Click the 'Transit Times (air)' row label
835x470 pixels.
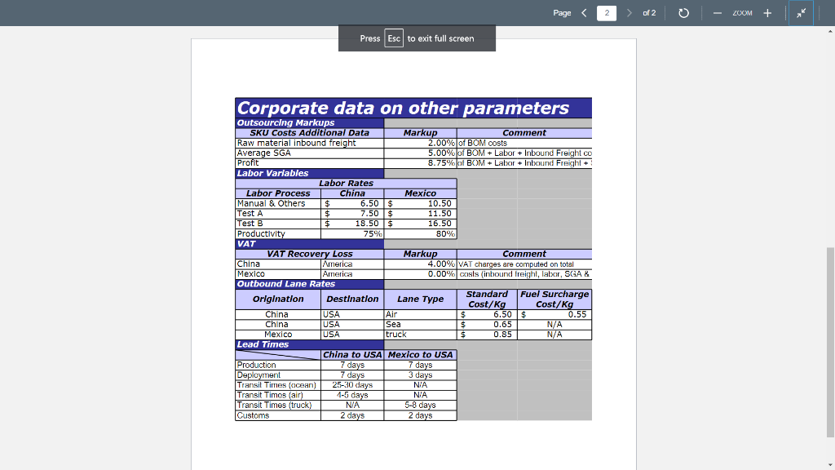pos(270,396)
